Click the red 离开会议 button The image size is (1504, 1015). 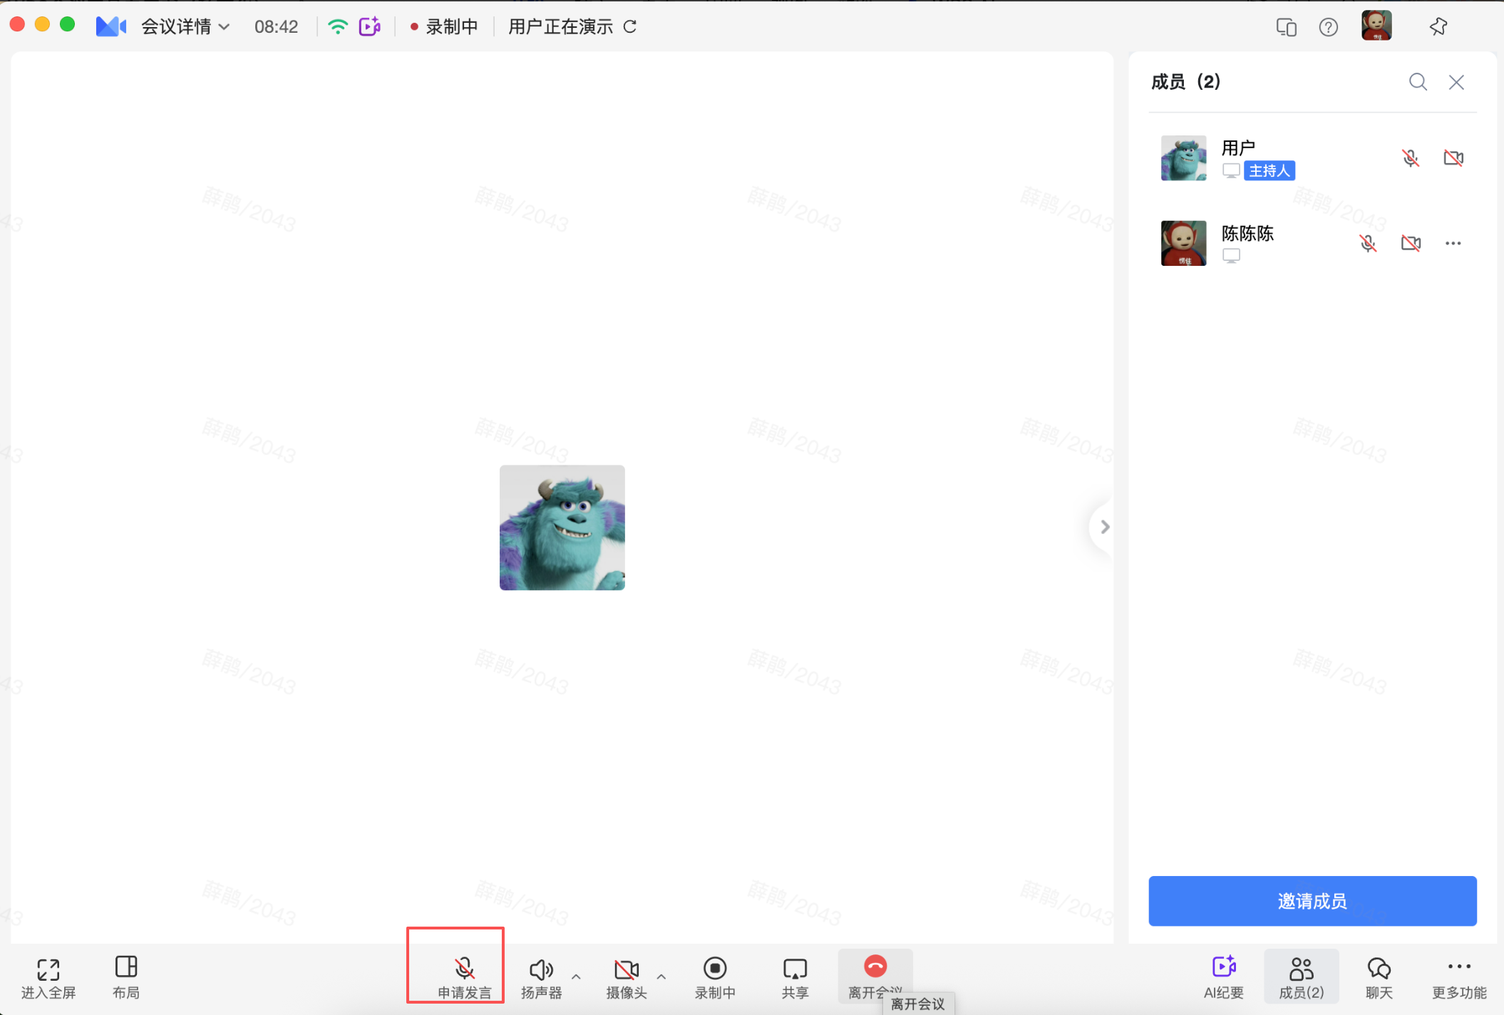pyautogui.click(x=875, y=976)
